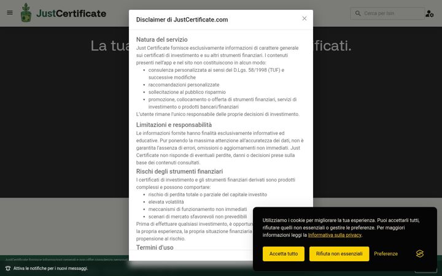The width and height of the screenshot is (442, 276).
Task: Click the JustCertificate site title
Action: point(71,13)
